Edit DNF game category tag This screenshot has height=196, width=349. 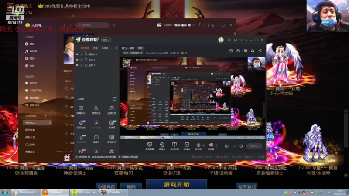(133, 53)
